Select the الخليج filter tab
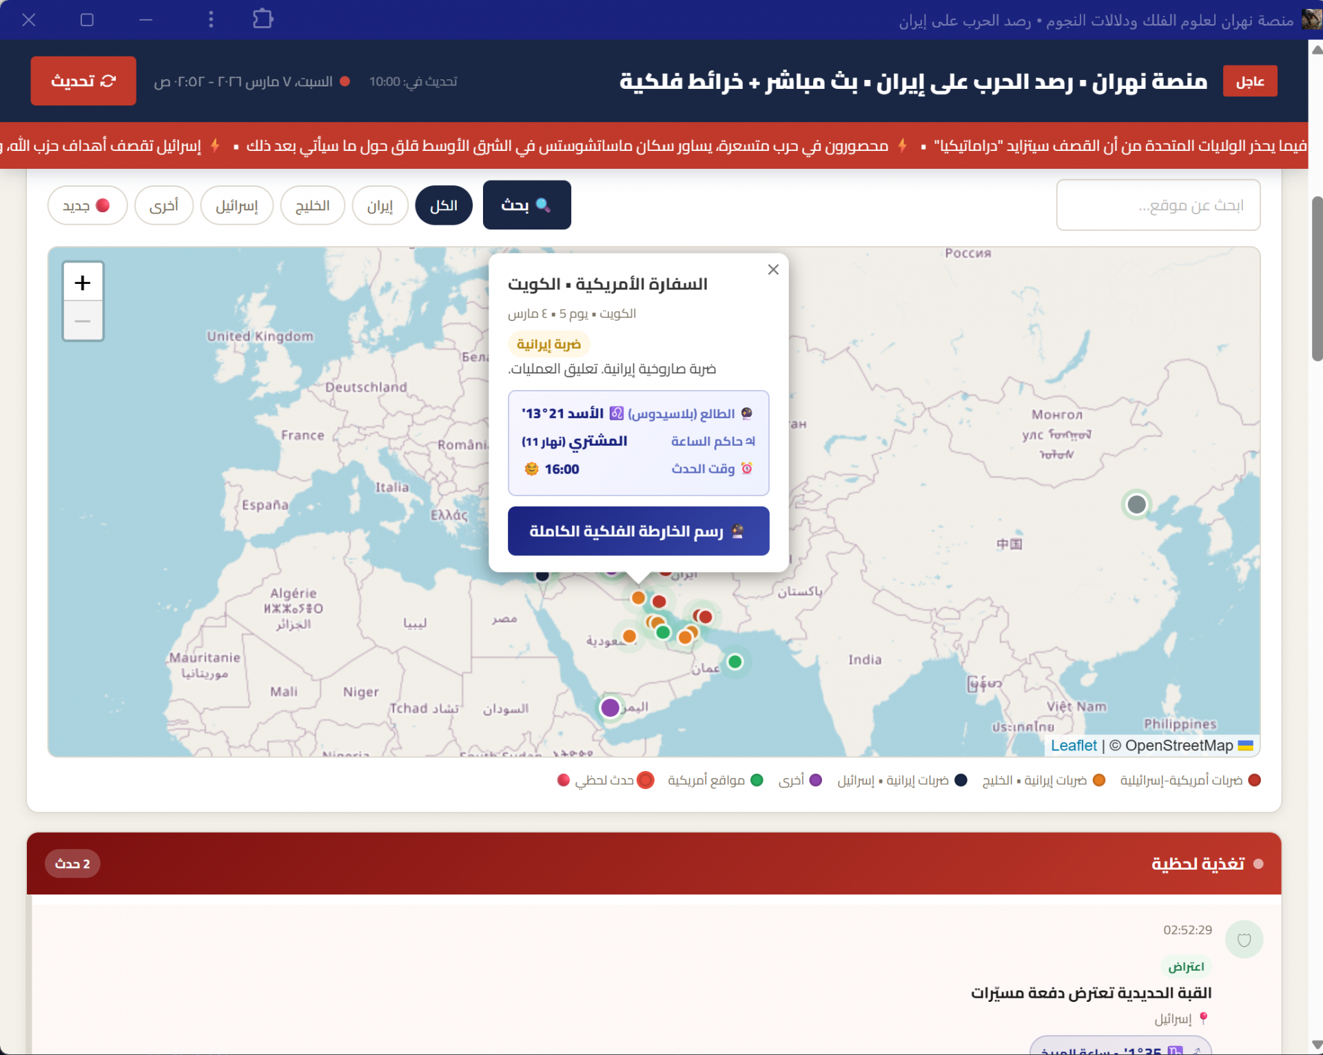Viewport: 1323px width, 1055px height. [x=312, y=205]
